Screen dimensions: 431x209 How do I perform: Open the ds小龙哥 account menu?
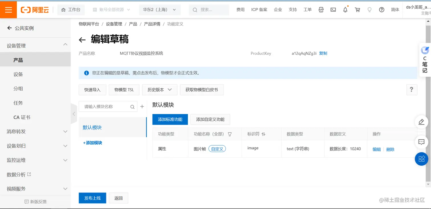pos(418,10)
